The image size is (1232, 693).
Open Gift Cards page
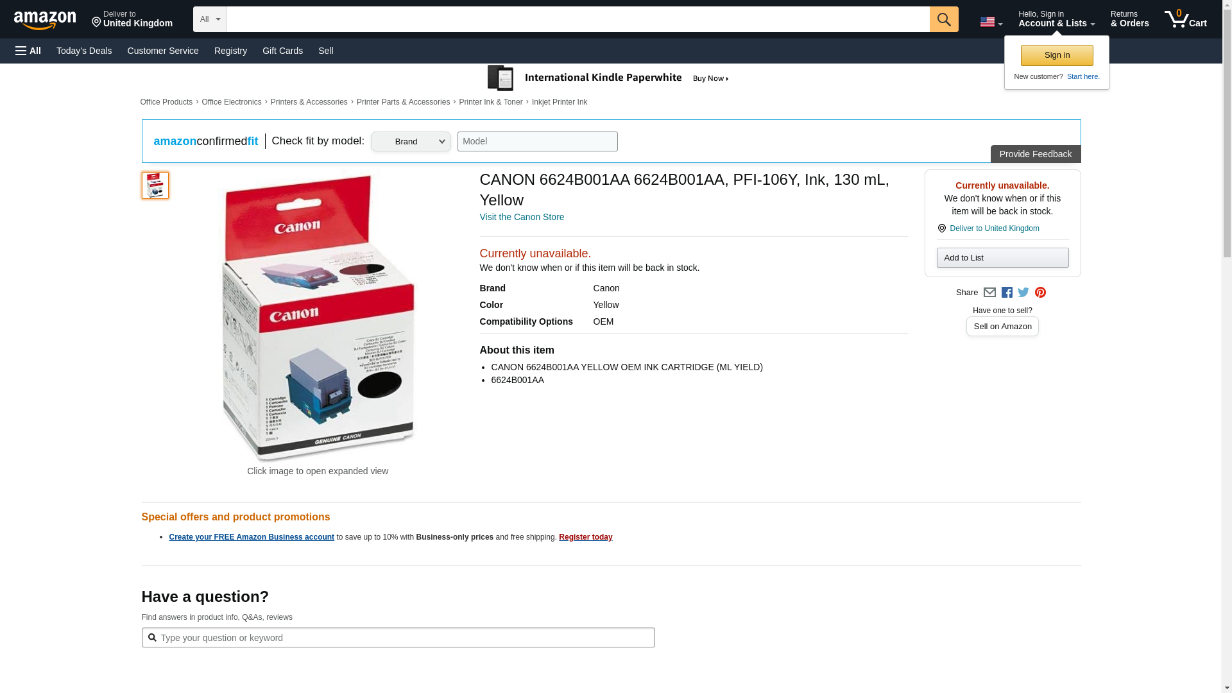pyautogui.click(x=282, y=51)
